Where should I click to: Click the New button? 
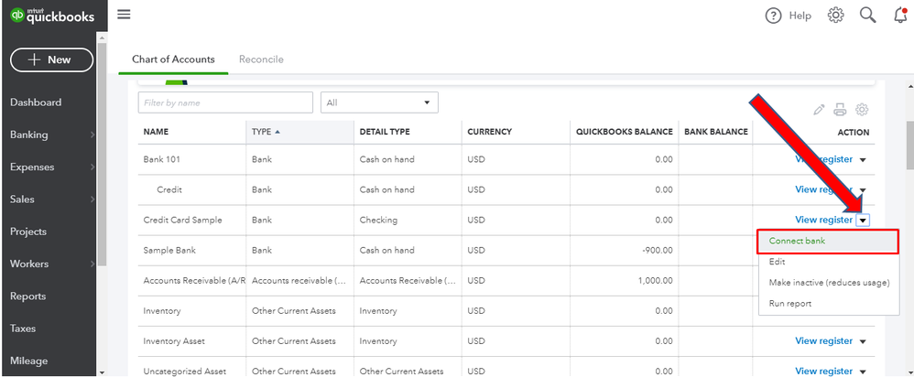pyautogui.click(x=51, y=60)
